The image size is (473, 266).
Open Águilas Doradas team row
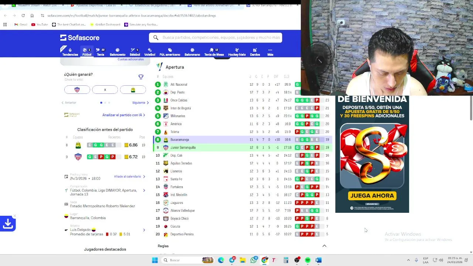[242, 163]
